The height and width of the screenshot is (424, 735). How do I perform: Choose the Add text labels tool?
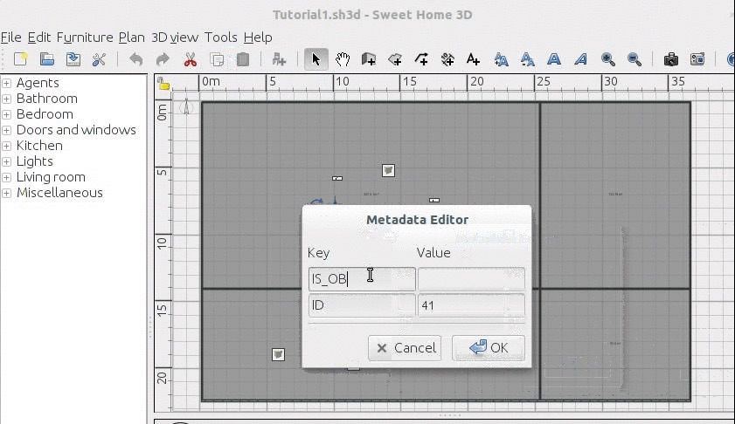click(x=474, y=59)
